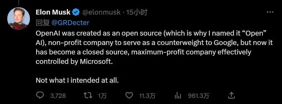Click the 3,728 replies count
This screenshot has width=282, height=104.
[x=58, y=96]
